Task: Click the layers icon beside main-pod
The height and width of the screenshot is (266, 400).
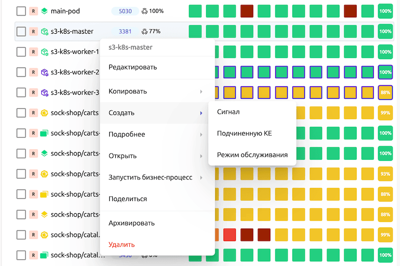Action: 44,11
